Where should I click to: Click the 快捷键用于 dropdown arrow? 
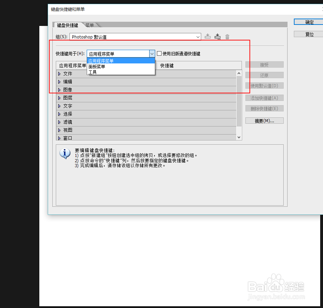152,54
